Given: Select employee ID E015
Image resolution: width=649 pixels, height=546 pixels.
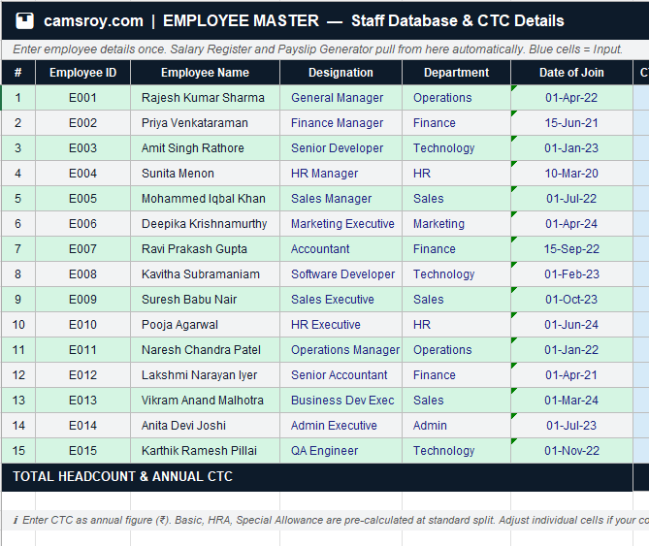Looking at the screenshot, I should pos(82,451).
